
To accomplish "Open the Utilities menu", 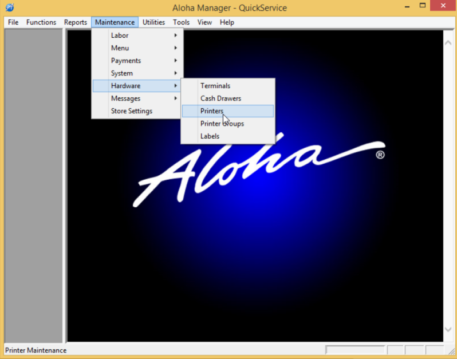I will pos(153,22).
